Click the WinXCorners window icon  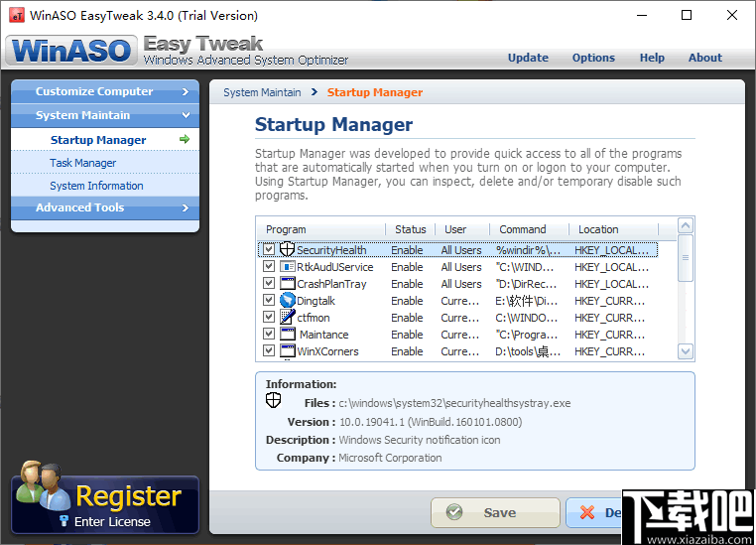coord(287,351)
